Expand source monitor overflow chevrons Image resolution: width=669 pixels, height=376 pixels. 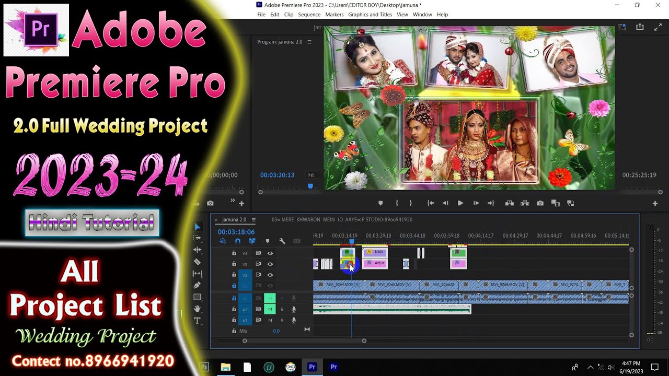point(233,200)
